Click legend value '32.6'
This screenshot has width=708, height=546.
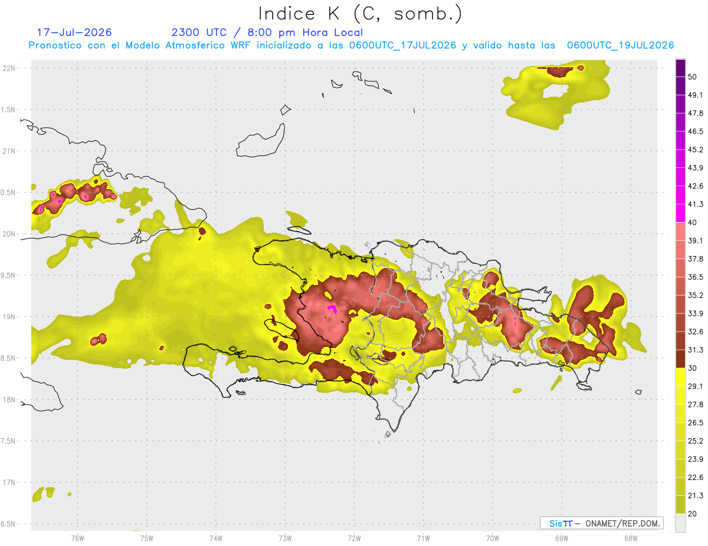[x=696, y=332]
